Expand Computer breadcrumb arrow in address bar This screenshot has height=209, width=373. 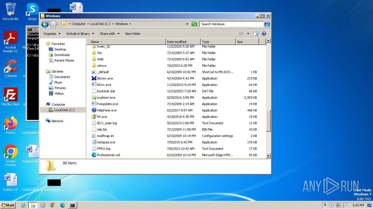[88, 24]
